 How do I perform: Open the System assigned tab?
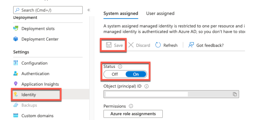pos(121,13)
